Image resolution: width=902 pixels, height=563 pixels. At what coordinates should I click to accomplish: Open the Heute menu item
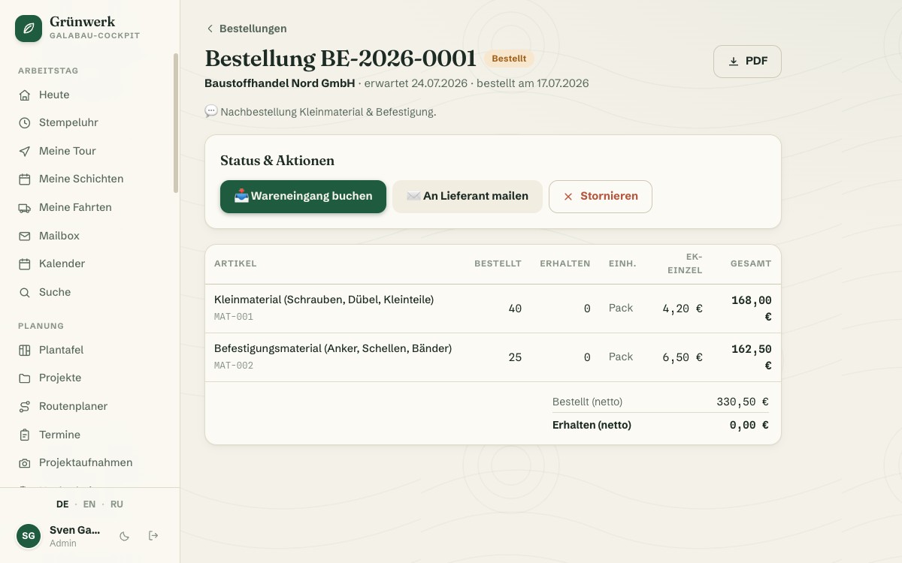tap(89, 95)
